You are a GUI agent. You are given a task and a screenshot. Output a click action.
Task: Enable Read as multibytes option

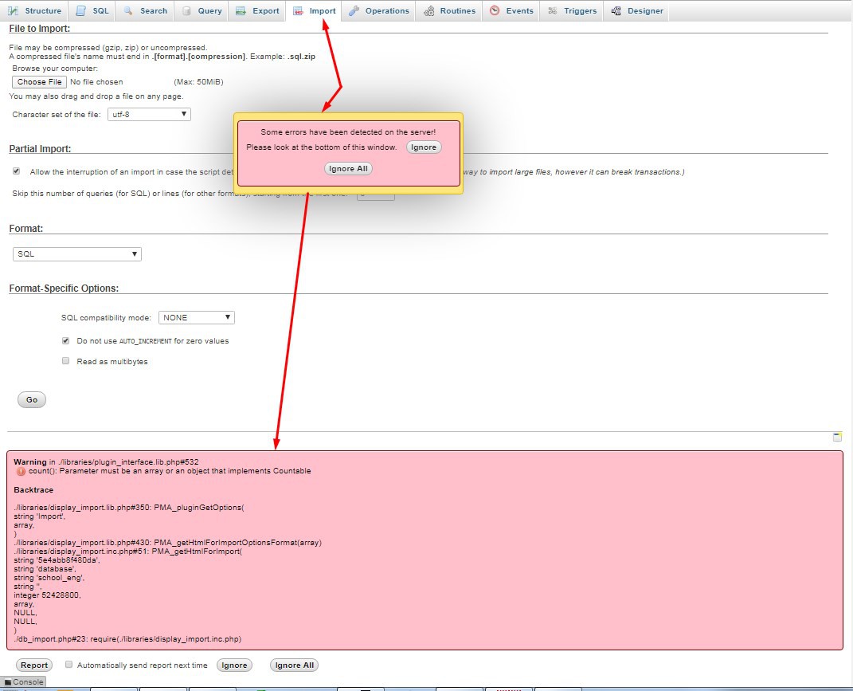(66, 361)
